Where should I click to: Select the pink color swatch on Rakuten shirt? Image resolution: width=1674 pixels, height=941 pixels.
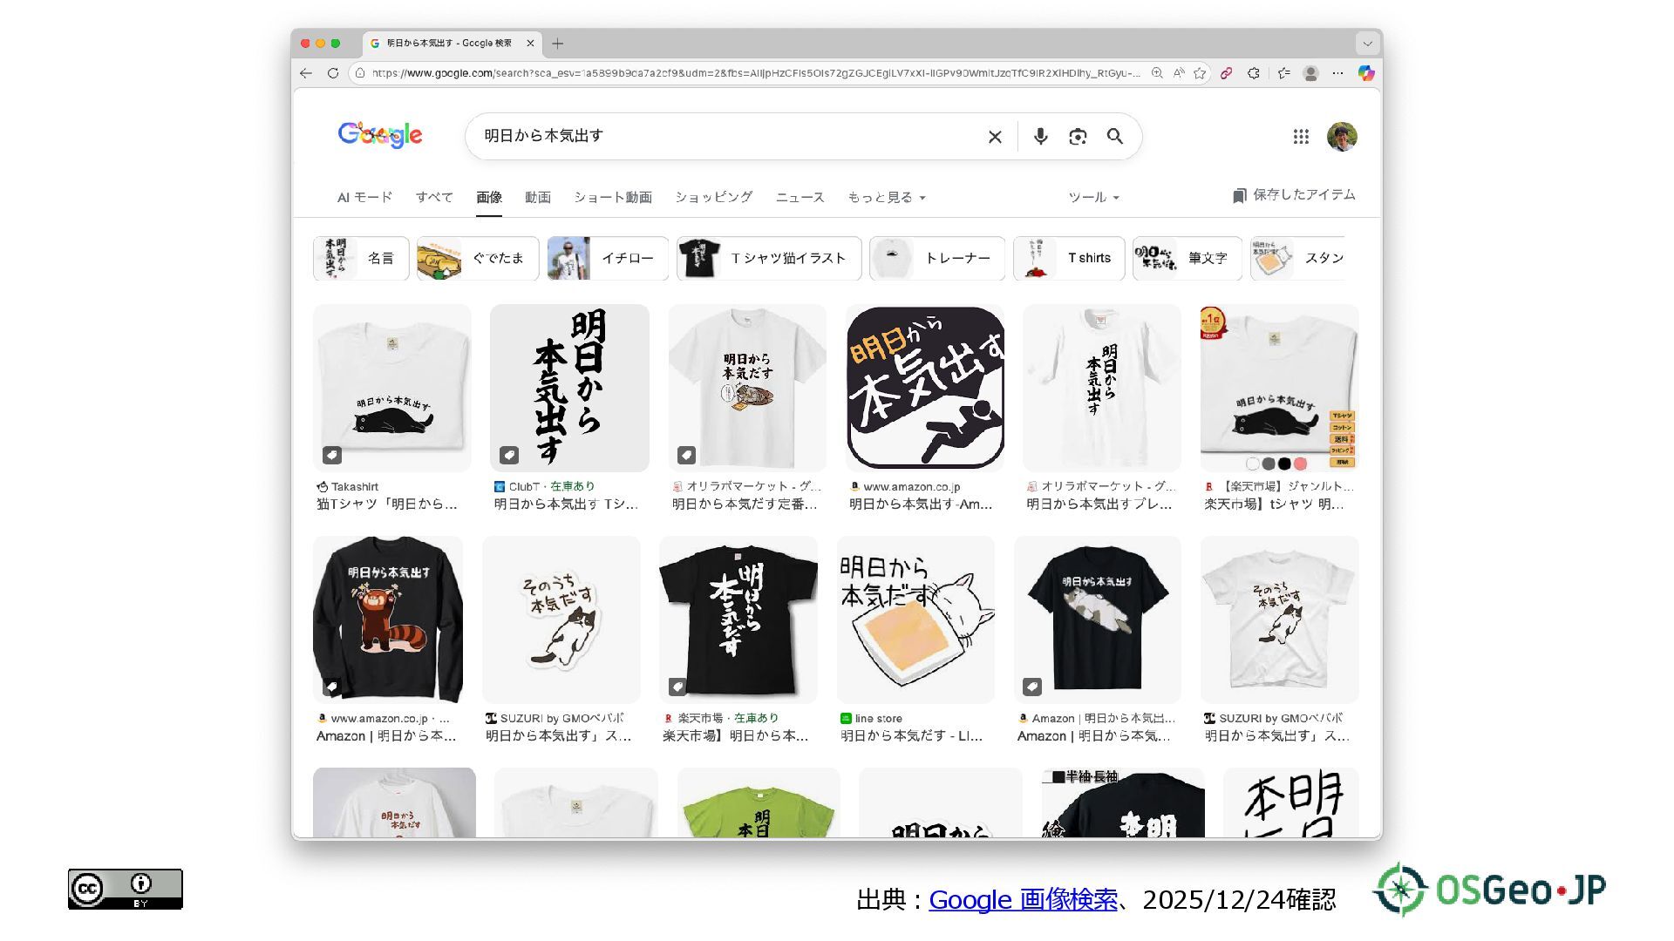pyautogui.click(x=1300, y=464)
